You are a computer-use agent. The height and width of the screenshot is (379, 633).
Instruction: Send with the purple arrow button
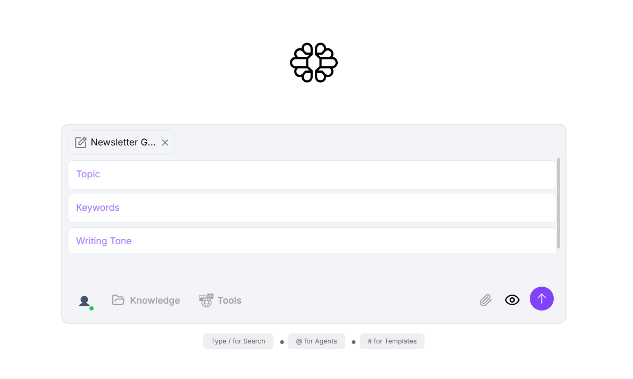[542, 298]
